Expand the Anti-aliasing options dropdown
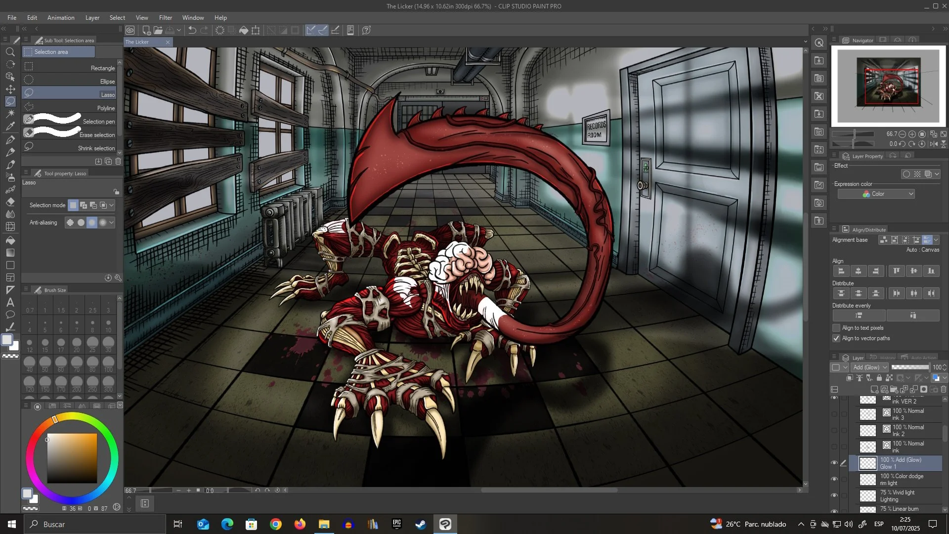The image size is (949, 534). pyautogui.click(x=112, y=223)
